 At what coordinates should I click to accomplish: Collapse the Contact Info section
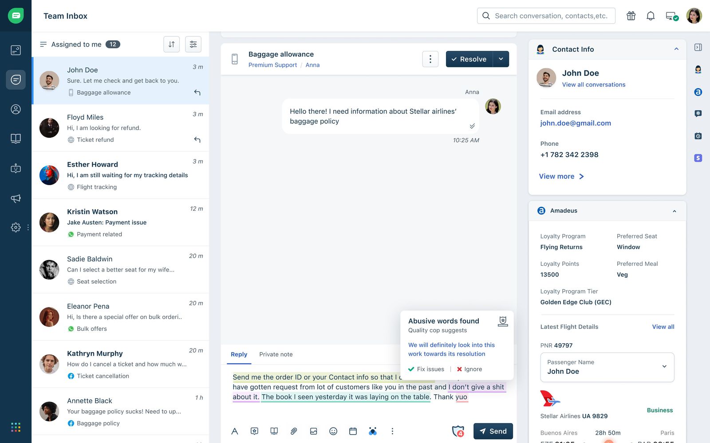[676, 49]
